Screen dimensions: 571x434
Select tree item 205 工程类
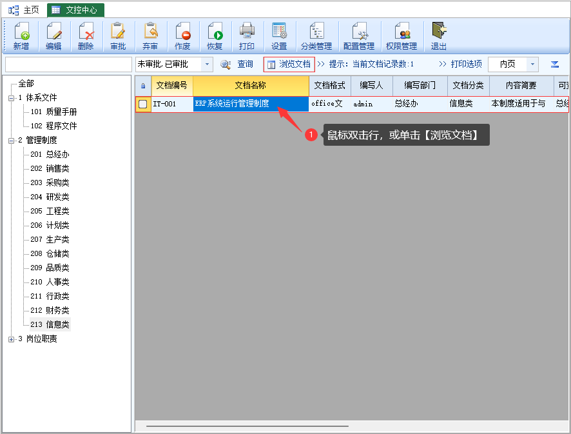click(50, 212)
